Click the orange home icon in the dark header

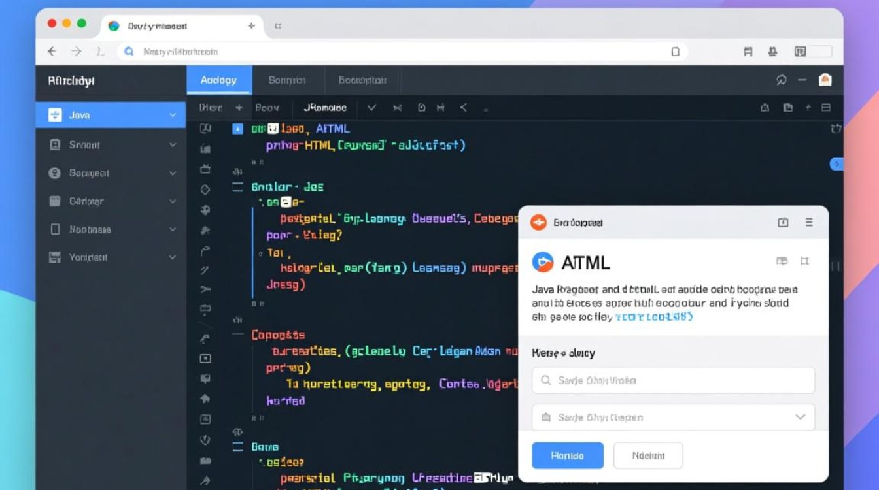coord(825,80)
